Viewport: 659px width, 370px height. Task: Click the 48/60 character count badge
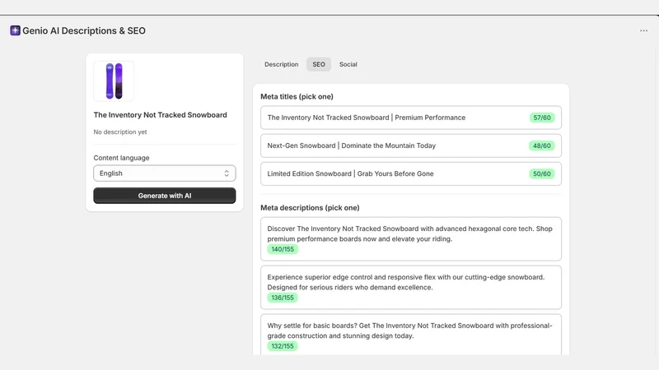pyautogui.click(x=542, y=146)
